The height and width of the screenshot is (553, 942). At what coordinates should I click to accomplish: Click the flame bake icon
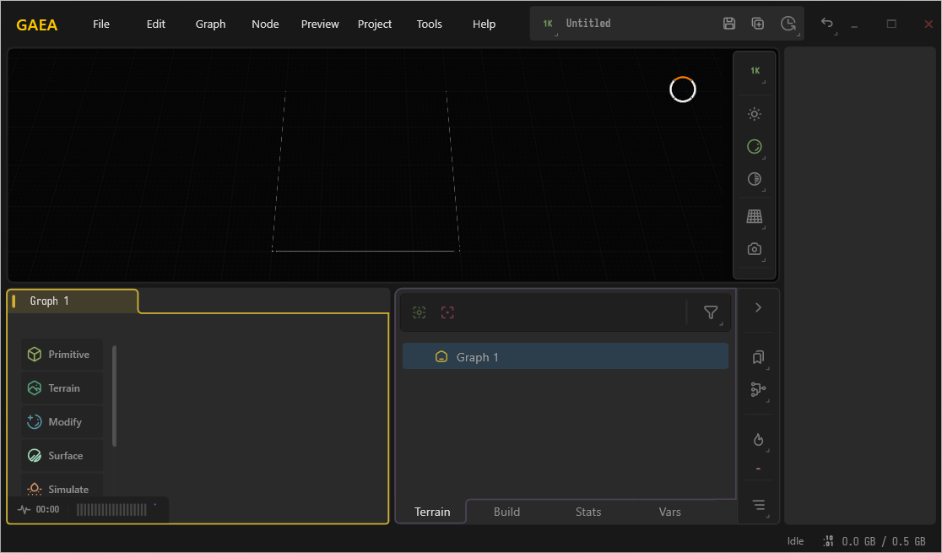click(758, 440)
